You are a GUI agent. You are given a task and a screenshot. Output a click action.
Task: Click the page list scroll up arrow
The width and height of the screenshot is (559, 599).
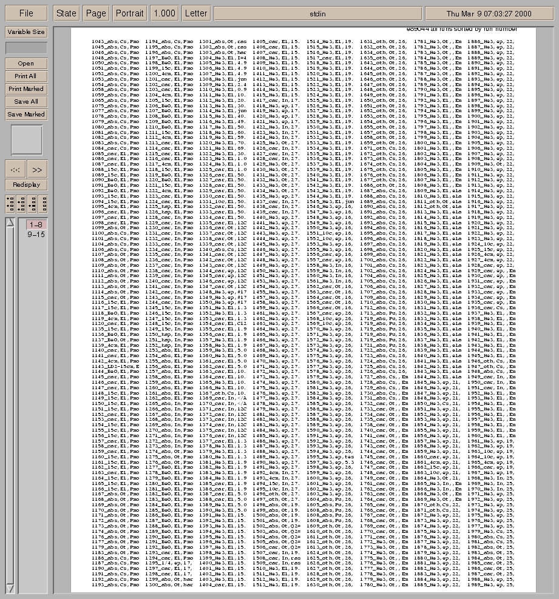coord(10,223)
